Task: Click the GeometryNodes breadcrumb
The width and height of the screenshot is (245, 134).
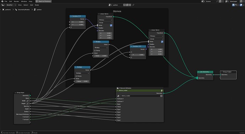Action: tap(23, 10)
